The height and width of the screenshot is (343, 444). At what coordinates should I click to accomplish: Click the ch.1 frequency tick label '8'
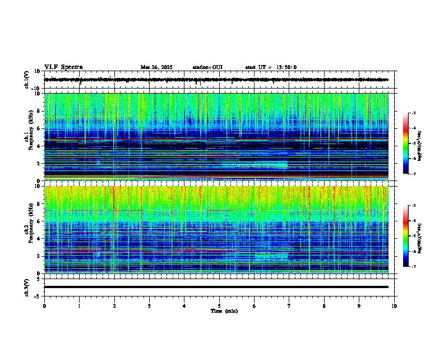(39, 111)
